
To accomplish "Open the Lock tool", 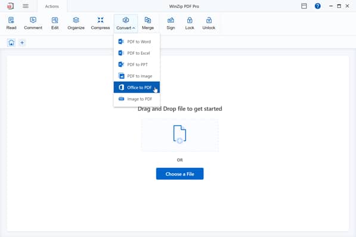I will tap(190, 23).
